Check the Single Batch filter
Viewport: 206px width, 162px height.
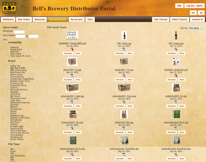[9, 49]
